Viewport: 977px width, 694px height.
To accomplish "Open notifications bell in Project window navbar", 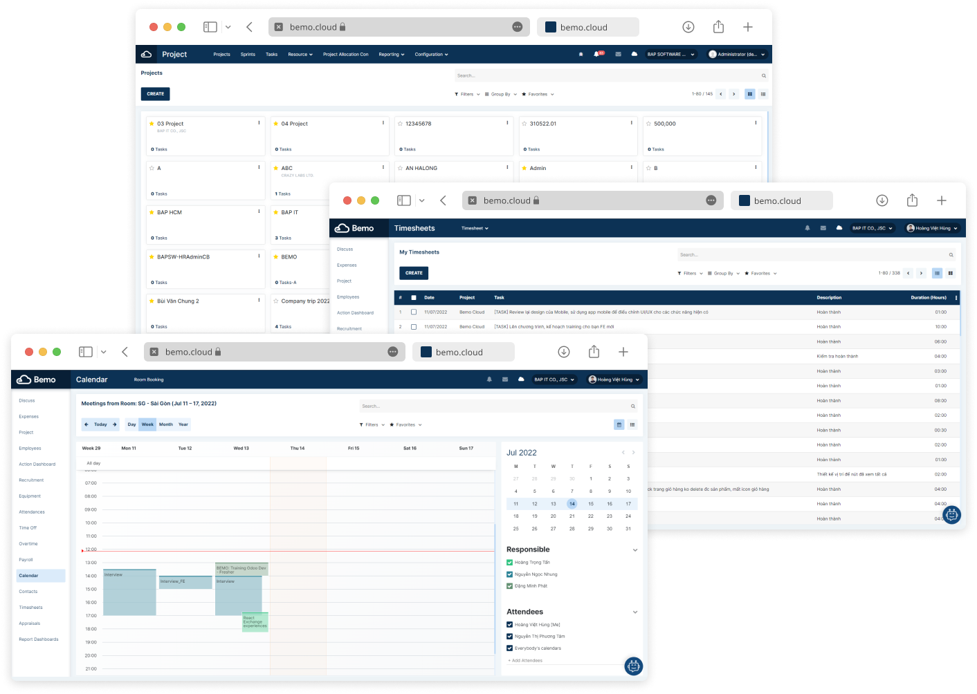I will point(596,54).
